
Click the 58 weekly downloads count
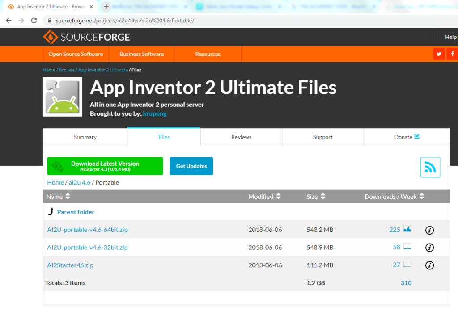[x=396, y=247]
